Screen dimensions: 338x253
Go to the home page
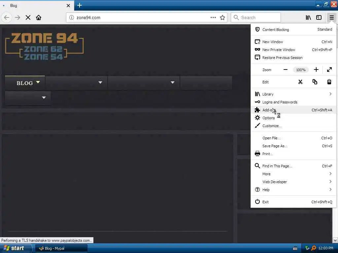39,17
